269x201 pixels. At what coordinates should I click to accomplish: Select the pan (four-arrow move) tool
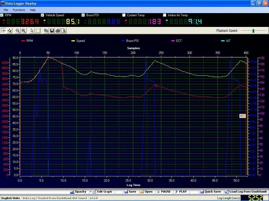click(x=4, y=31)
